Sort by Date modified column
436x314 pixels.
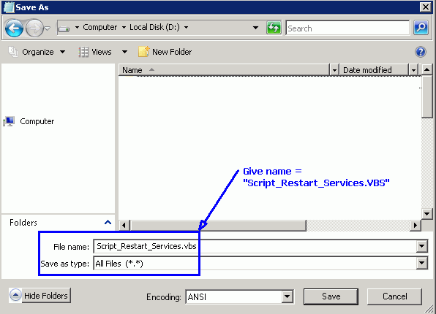(x=374, y=70)
